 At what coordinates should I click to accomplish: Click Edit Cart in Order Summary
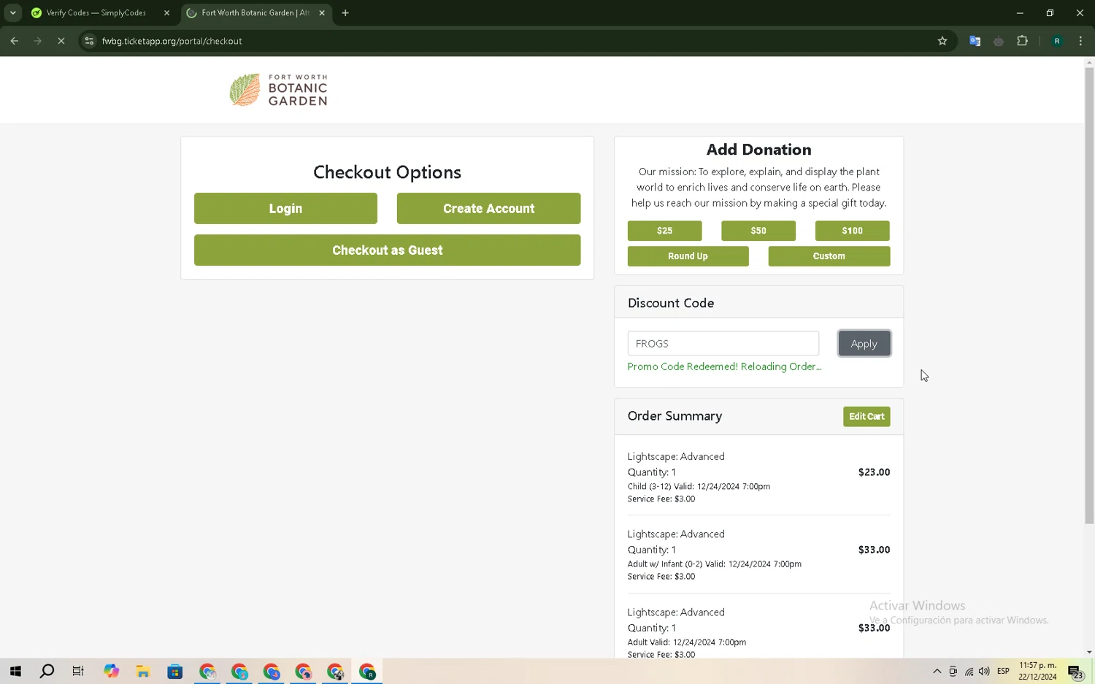pos(867,416)
